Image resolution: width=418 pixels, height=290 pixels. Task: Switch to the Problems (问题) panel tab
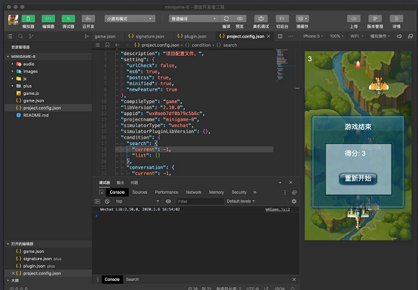(x=134, y=183)
